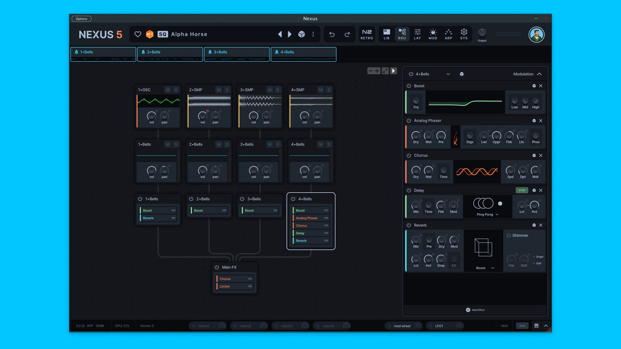Undo the last change
Viewport: 621px width, 349px height.
[332, 34]
